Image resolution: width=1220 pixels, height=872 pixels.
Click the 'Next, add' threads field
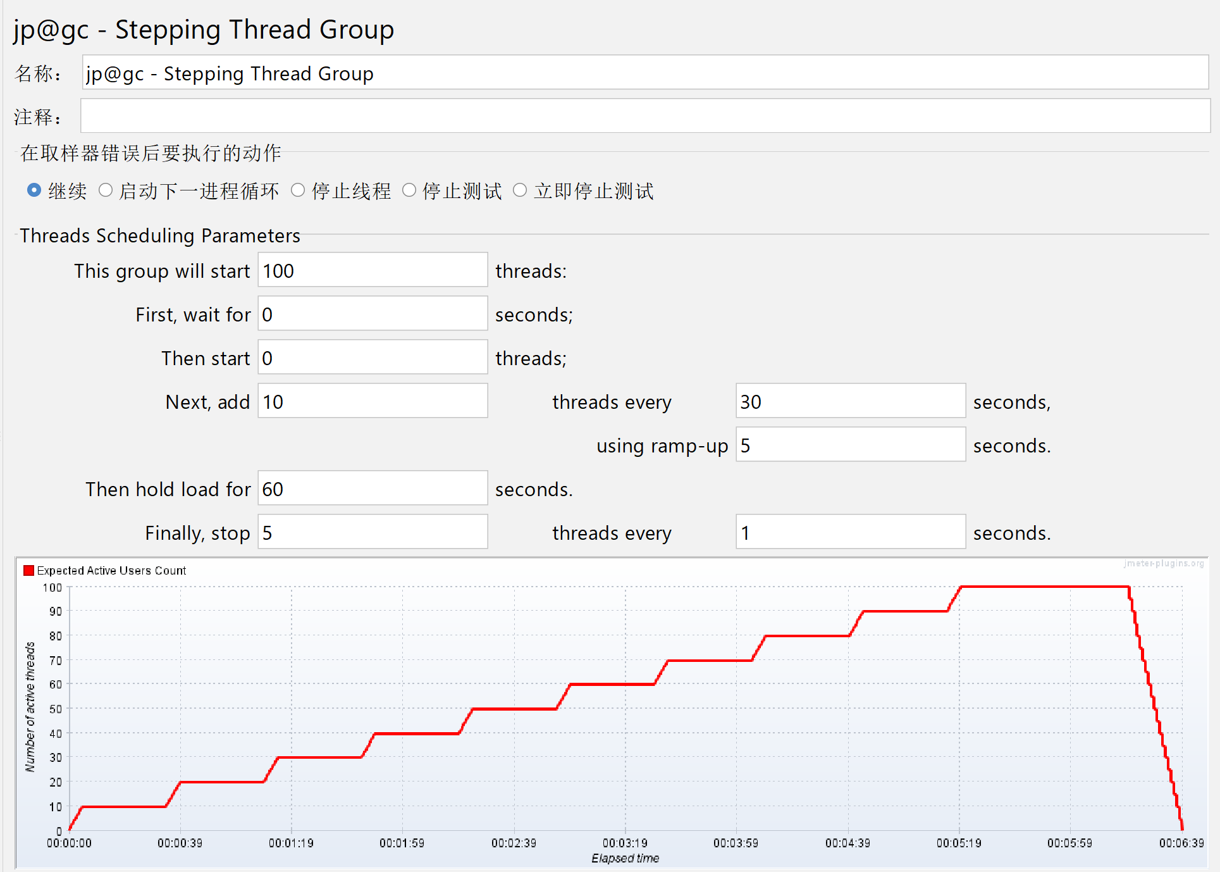pos(372,402)
